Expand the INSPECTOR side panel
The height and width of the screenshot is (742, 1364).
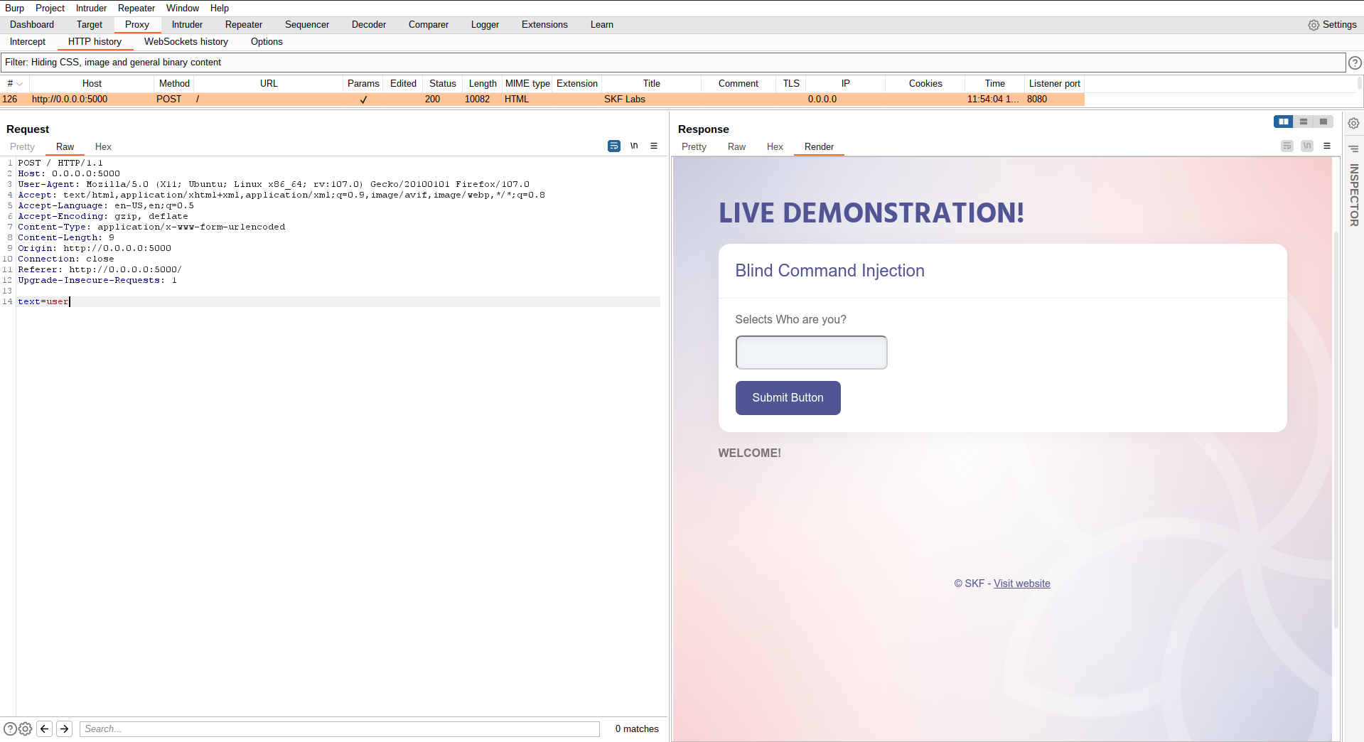pos(1354,195)
